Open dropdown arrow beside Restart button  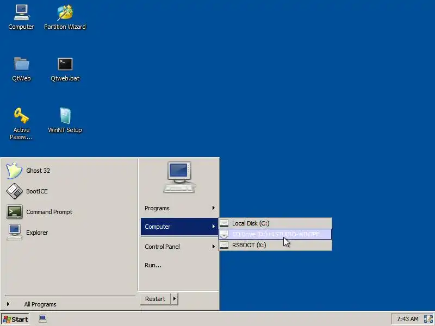pyautogui.click(x=175, y=299)
